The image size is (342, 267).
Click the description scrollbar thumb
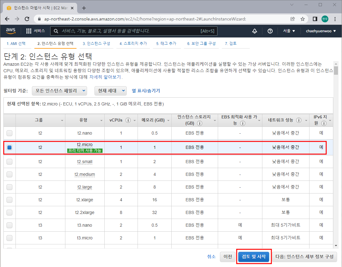tap(336, 70)
